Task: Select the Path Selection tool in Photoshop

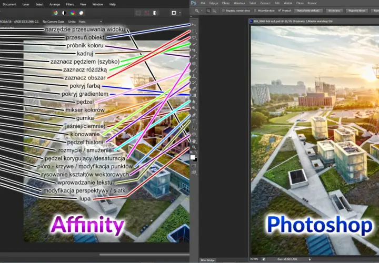Action: click(x=194, y=128)
